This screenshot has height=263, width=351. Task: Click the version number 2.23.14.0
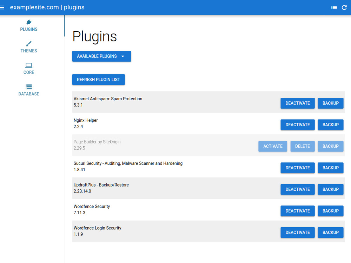[x=82, y=191]
